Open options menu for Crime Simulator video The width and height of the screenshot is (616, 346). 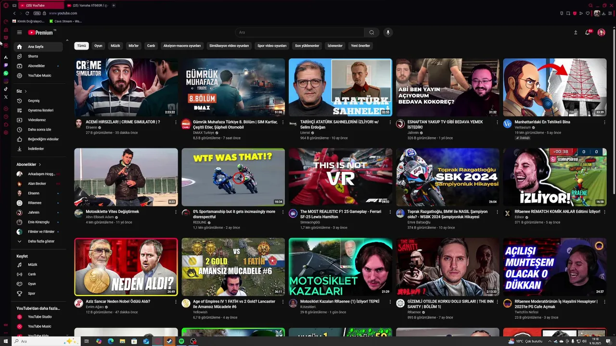pos(176,122)
